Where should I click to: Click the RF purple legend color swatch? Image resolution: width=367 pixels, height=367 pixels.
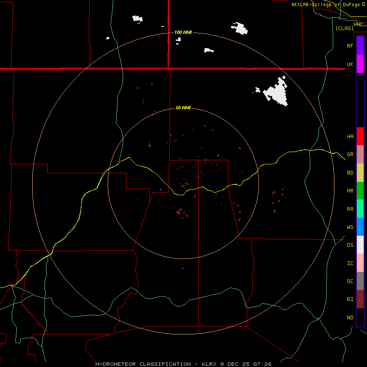[x=360, y=46]
